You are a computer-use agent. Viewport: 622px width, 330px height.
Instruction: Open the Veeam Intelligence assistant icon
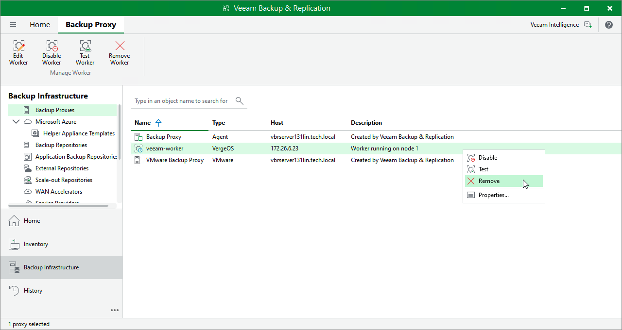[587, 25]
